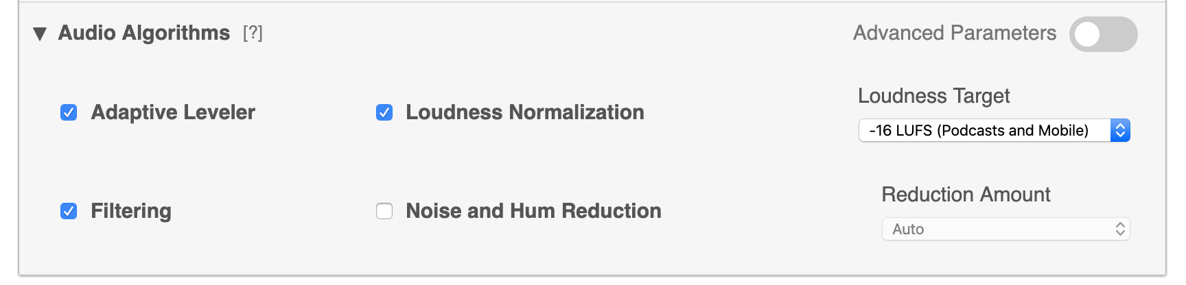This screenshot has width=1186, height=285.
Task: Click the chevron arrows on Reduction Amount selector
Action: coord(1120,229)
